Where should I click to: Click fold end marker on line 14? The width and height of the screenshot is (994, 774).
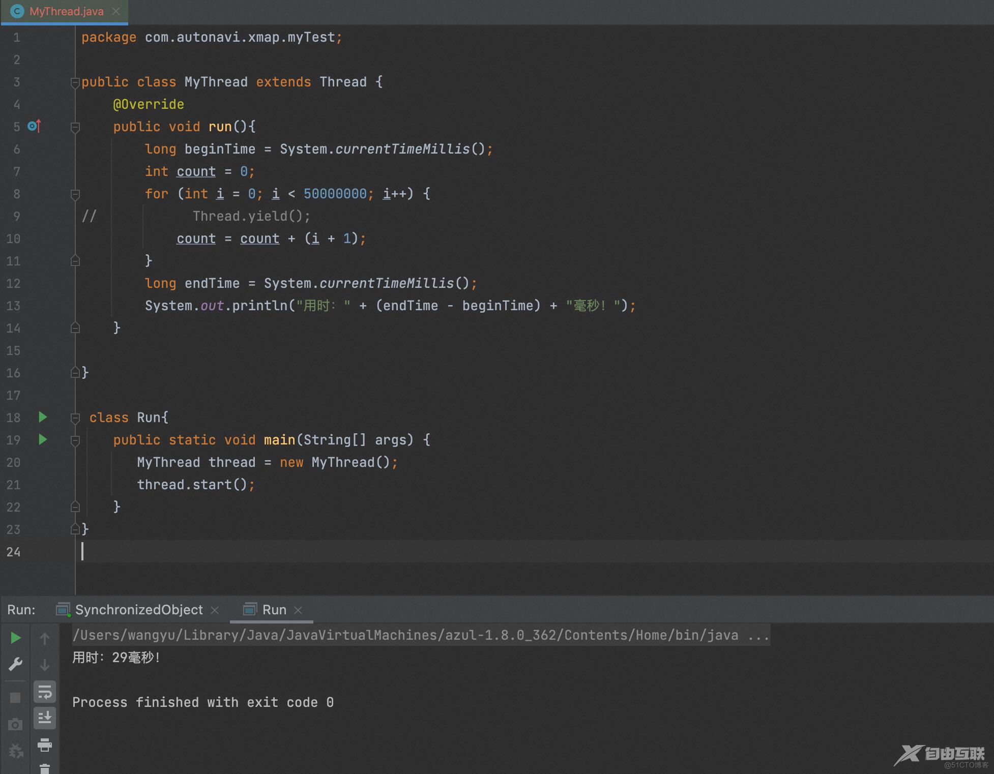point(75,328)
